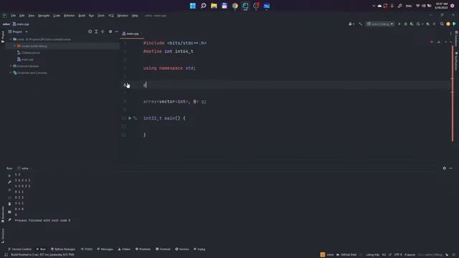Click the Search Everywhere magnifier icon
This screenshot has height=258, width=459.
click(442, 24)
